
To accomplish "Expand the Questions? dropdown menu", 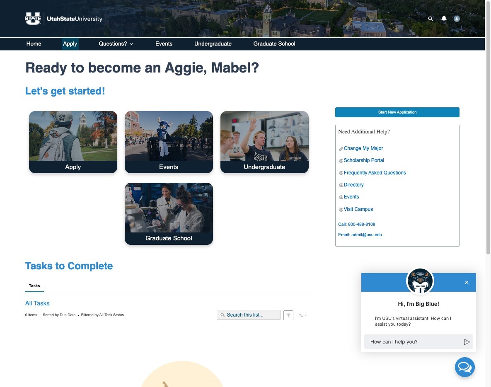I will 115,44.
